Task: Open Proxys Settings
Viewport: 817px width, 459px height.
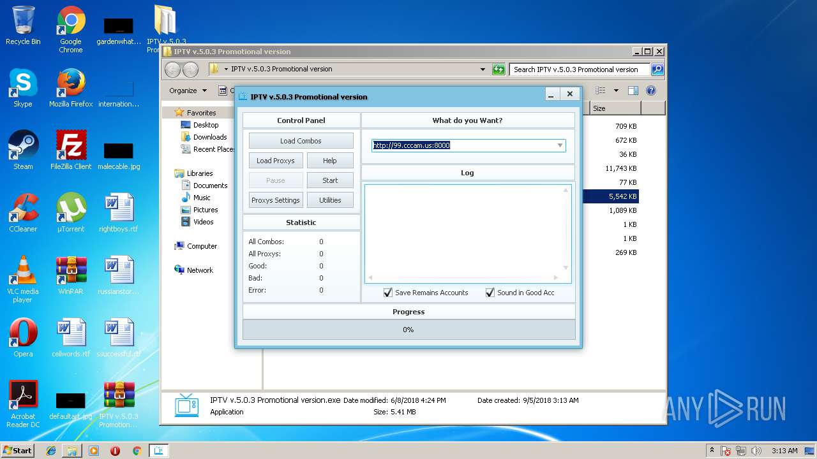Action: point(276,200)
